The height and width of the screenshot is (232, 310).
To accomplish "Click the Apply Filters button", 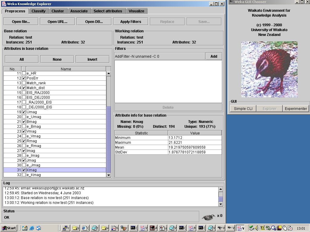I will pyautogui.click(x=130, y=22).
